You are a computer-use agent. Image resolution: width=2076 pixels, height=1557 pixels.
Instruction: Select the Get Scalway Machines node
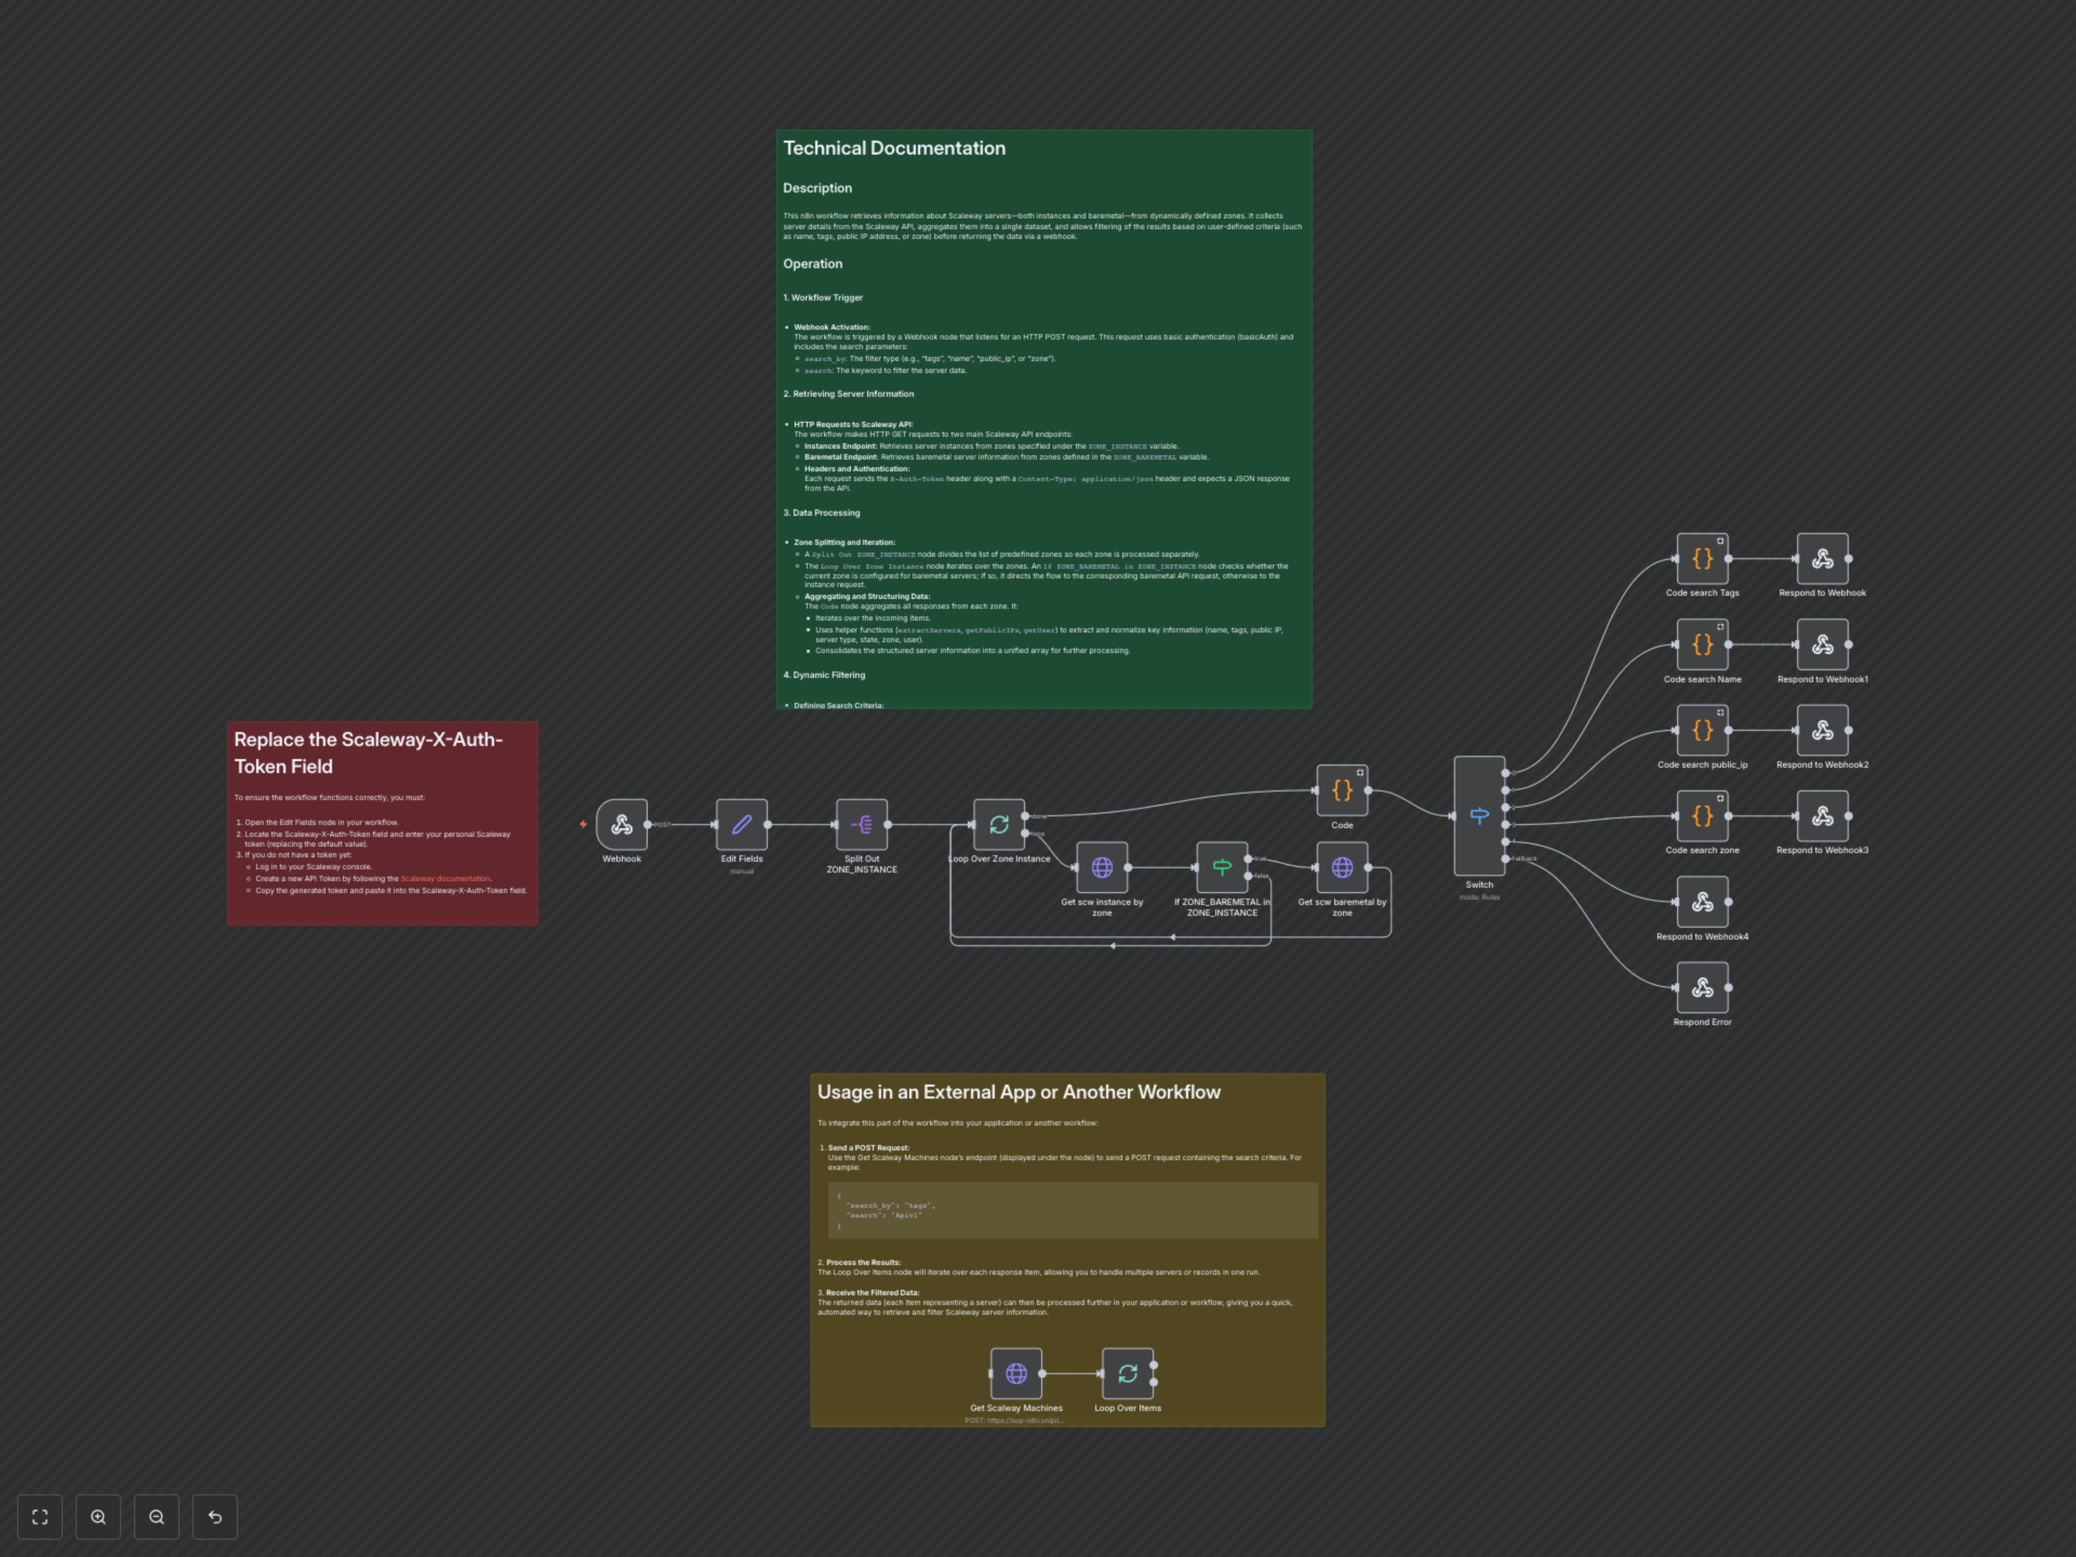(x=1015, y=1373)
